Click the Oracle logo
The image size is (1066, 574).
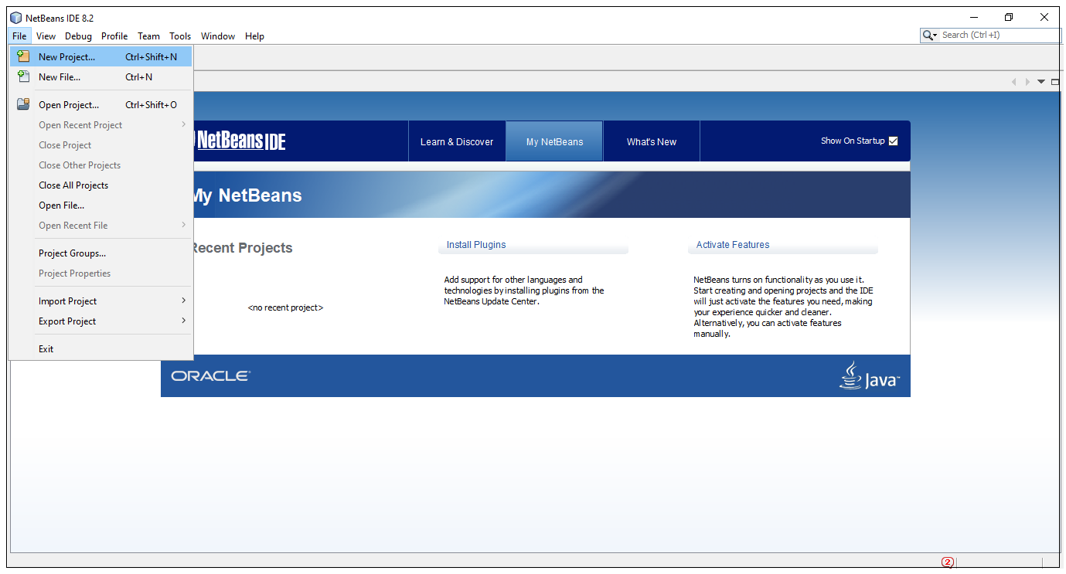coord(211,376)
